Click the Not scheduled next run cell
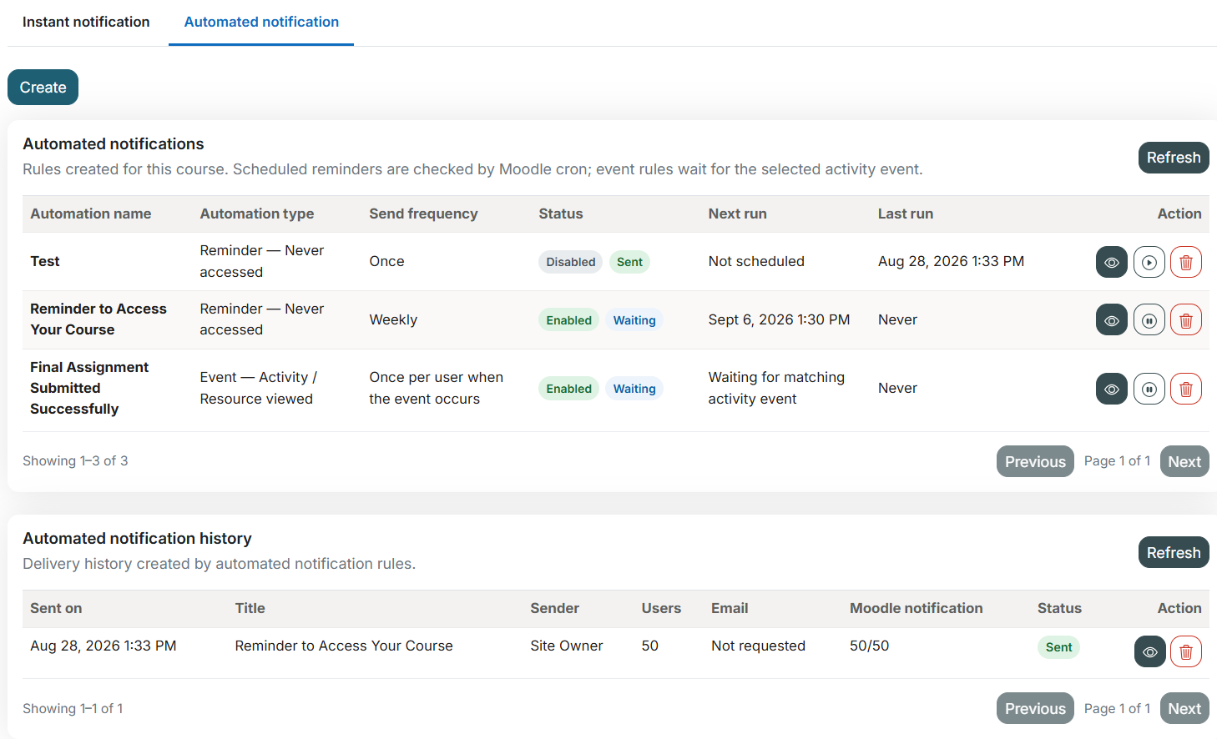The image size is (1217, 739). tap(756, 261)
